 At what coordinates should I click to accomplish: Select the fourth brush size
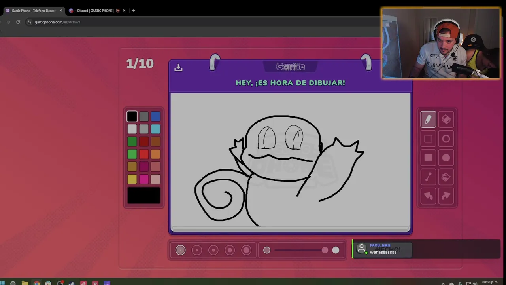[x=230, y=250]
